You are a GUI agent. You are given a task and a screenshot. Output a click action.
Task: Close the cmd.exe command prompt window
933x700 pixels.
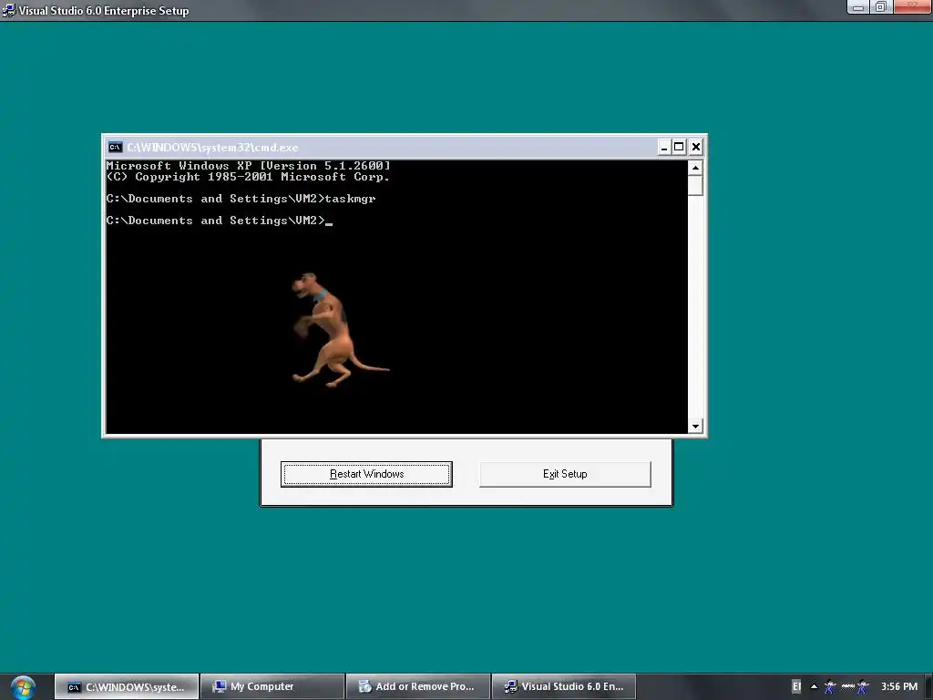(x=695, y=147)
